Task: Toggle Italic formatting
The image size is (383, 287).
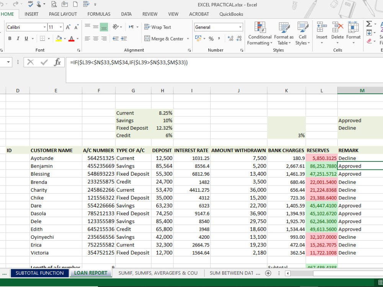Action: pos(18,39)
